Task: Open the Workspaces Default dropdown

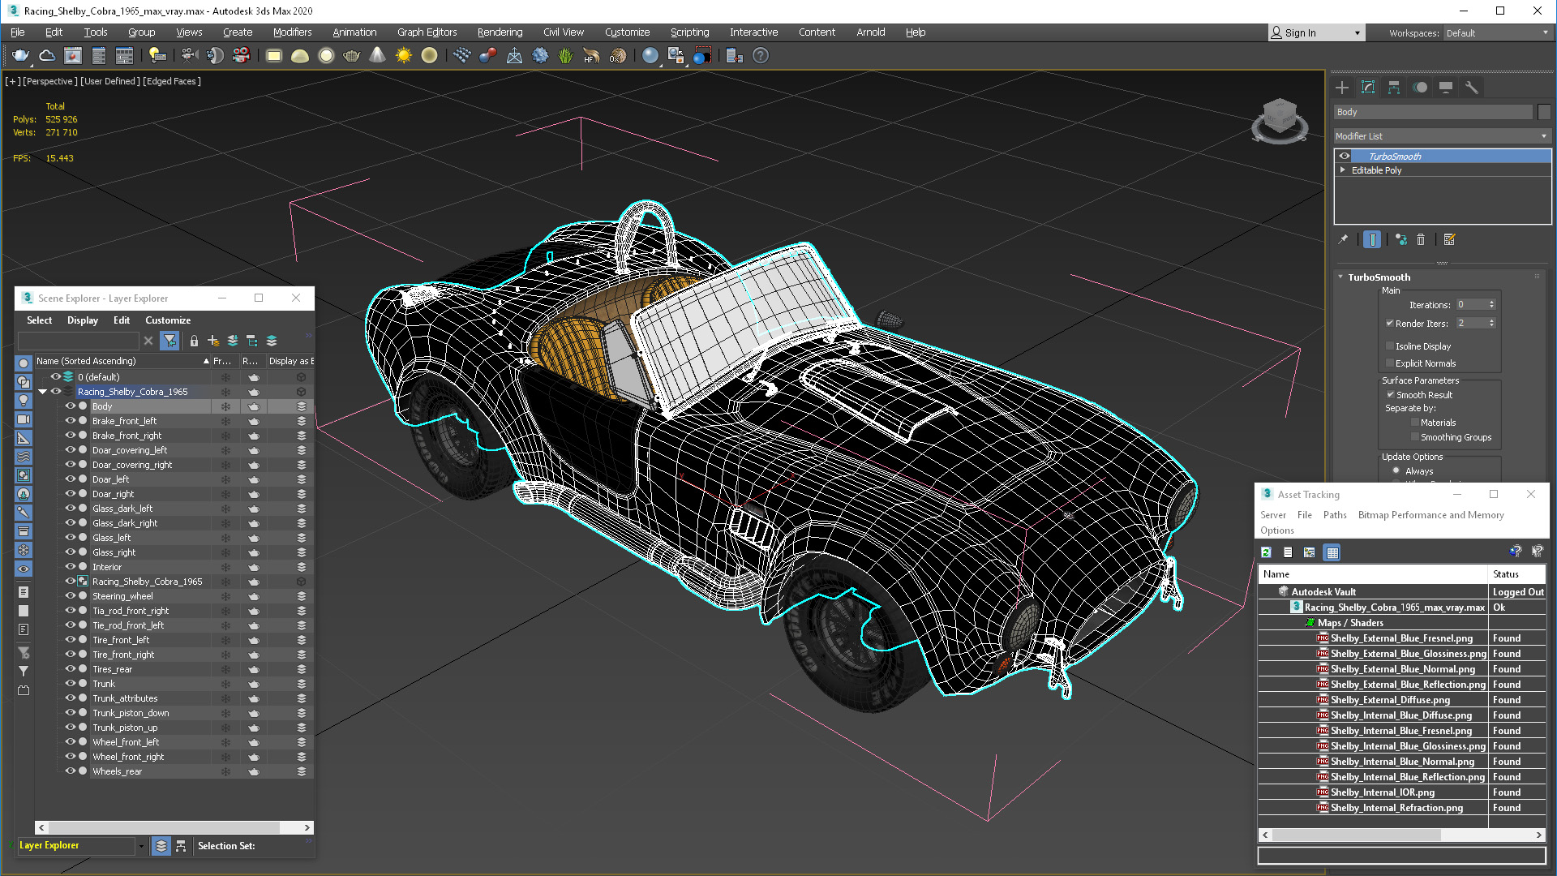Action: coord(1496,33)
